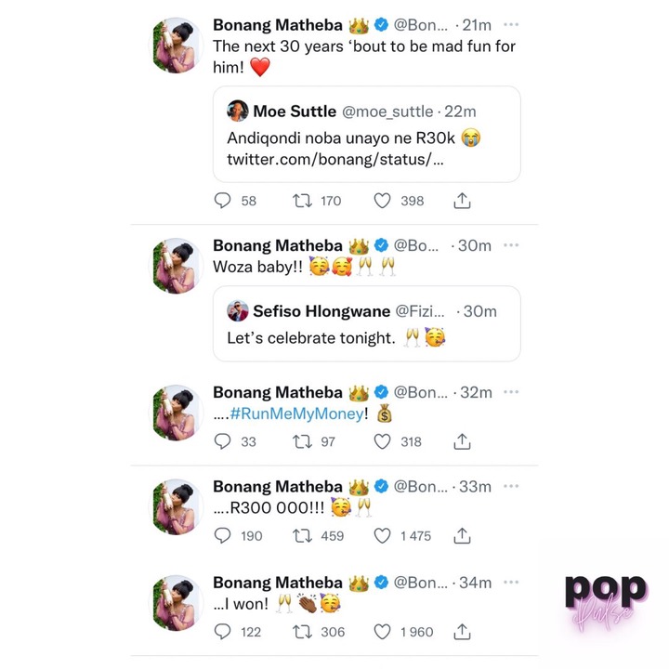
Task: Reply to the #RunMeMyMoney tweet
Action: coord(222,441)
